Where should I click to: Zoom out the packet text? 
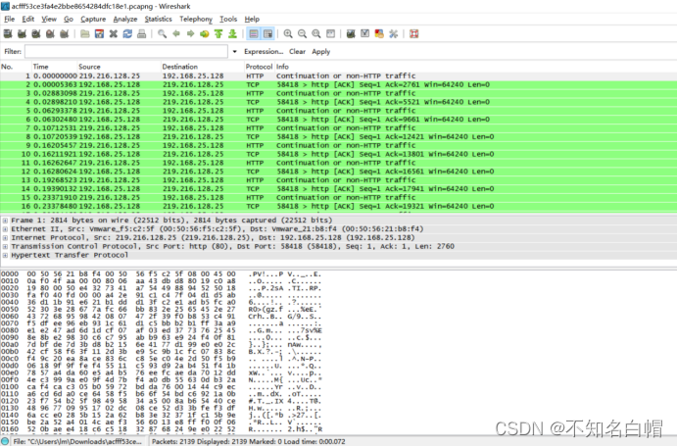click(x=302, y=33)
